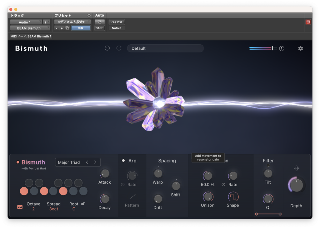Image resolution: width=320 pixels, height=228 pixels.
Task: Toggle the third lit pink note key
Action: pos(63,191)
